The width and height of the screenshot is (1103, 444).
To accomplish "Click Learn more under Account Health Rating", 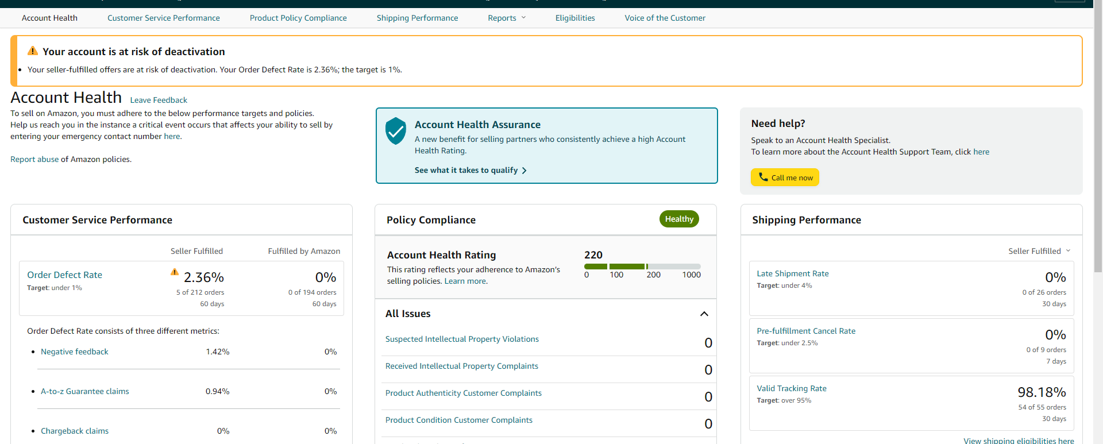I will (465, 281).
